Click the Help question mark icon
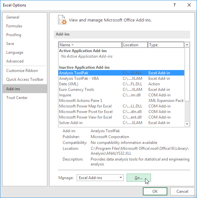The image size is (197, 198). (x=174, y=5)
